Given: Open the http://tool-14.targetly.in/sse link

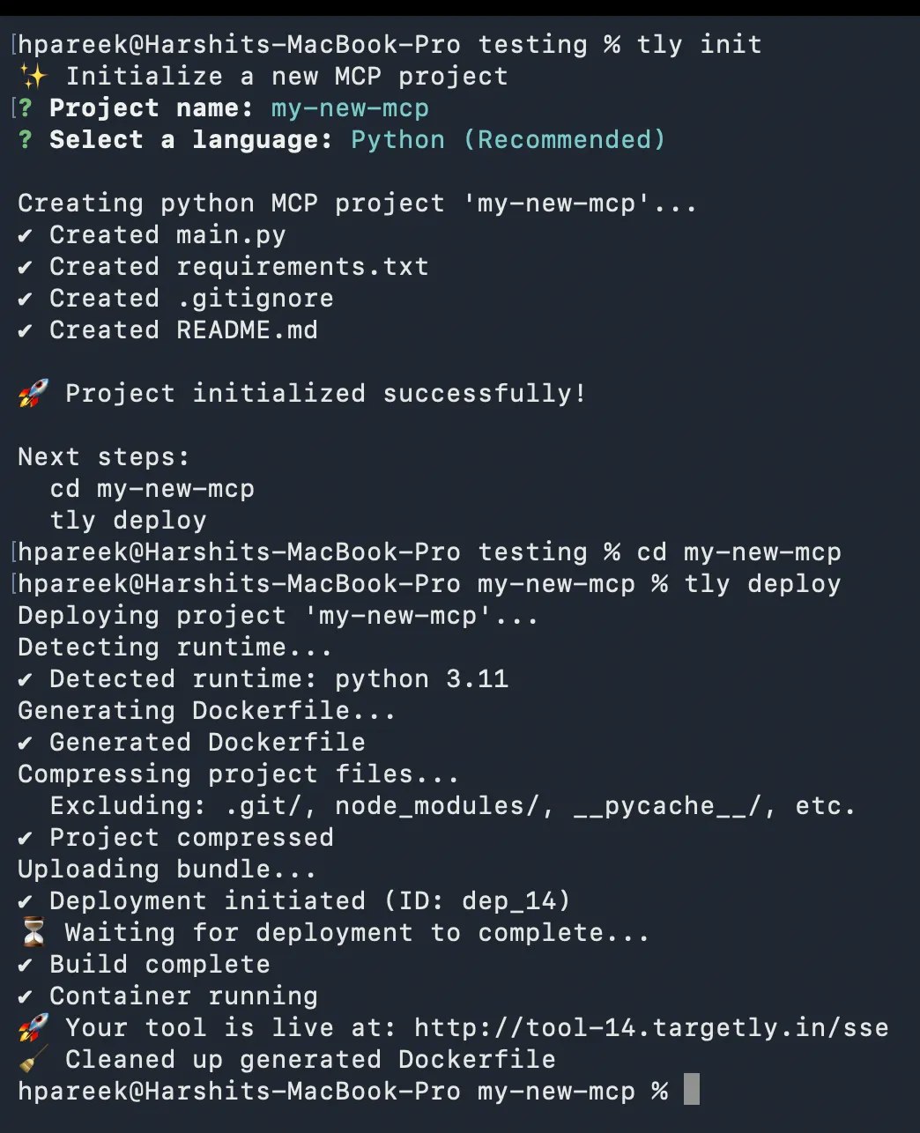Looking at the screenshot, I should coord(651,1028).
